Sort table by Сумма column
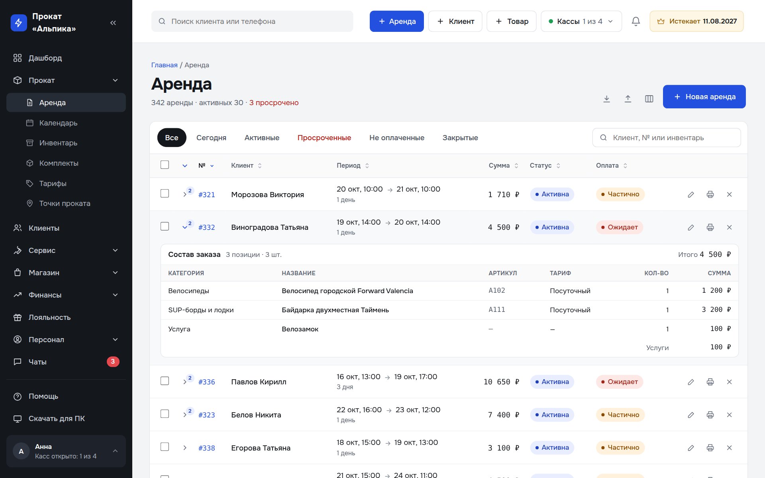 pos(503,165)
